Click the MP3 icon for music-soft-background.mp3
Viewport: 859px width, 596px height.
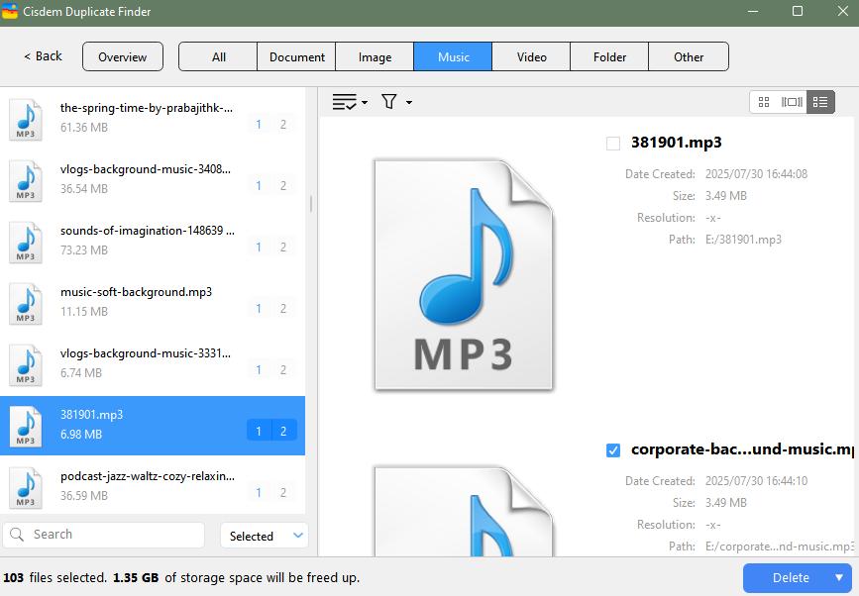[24, 304]
